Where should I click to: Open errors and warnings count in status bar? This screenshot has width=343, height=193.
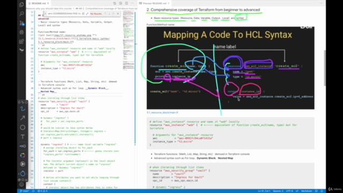(x=42, y=191)
